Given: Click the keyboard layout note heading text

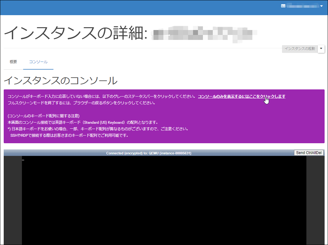Looking at the screenshot, I should pyautogui.click(x=44, y=116).
